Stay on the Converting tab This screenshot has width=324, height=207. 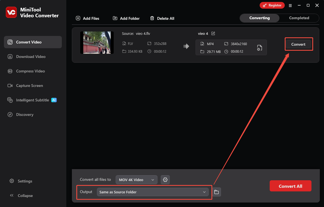(259, 18)
